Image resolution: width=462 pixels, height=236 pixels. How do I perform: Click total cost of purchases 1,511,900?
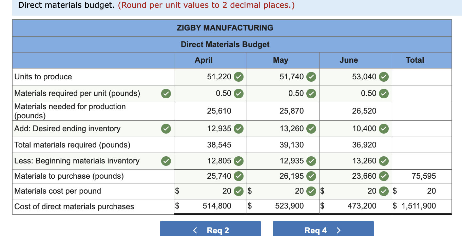point(419,206)
